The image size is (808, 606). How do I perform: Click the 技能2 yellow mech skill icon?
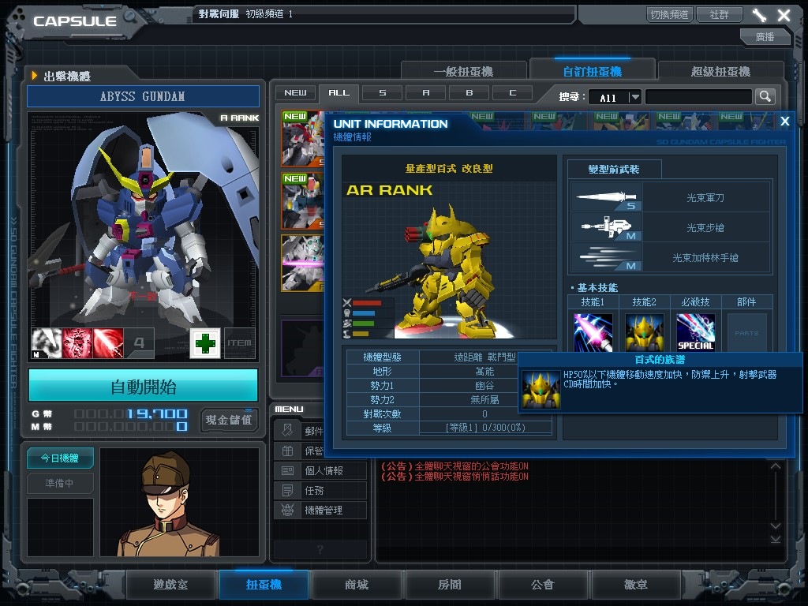[644, 332]
